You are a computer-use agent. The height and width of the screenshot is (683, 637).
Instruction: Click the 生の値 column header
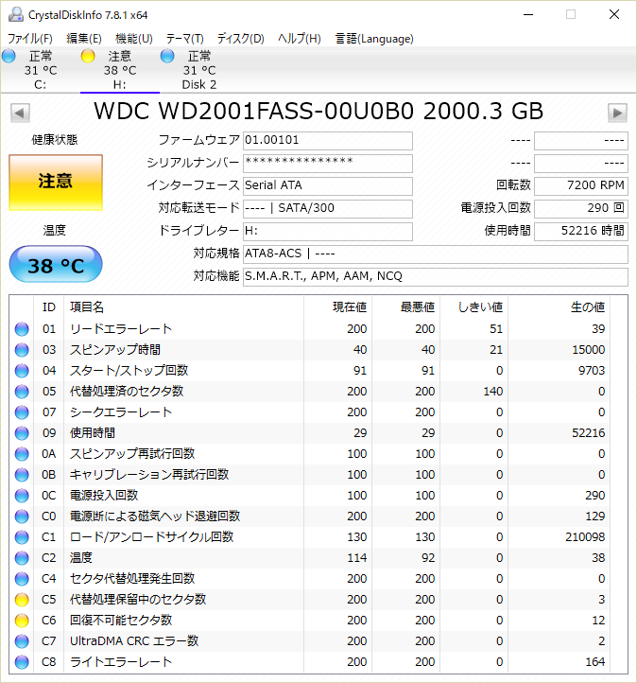pyautogui.click(x=560, y=307)
